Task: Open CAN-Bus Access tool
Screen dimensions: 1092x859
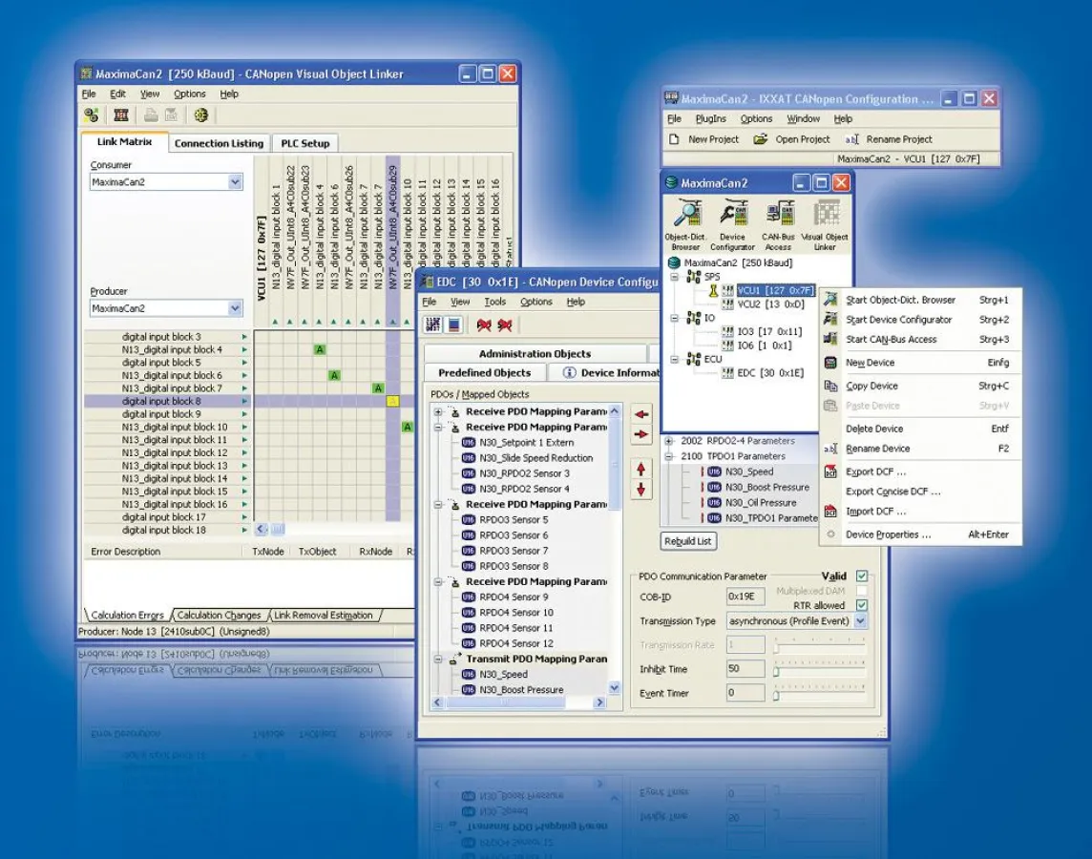Action: point(779,218)
